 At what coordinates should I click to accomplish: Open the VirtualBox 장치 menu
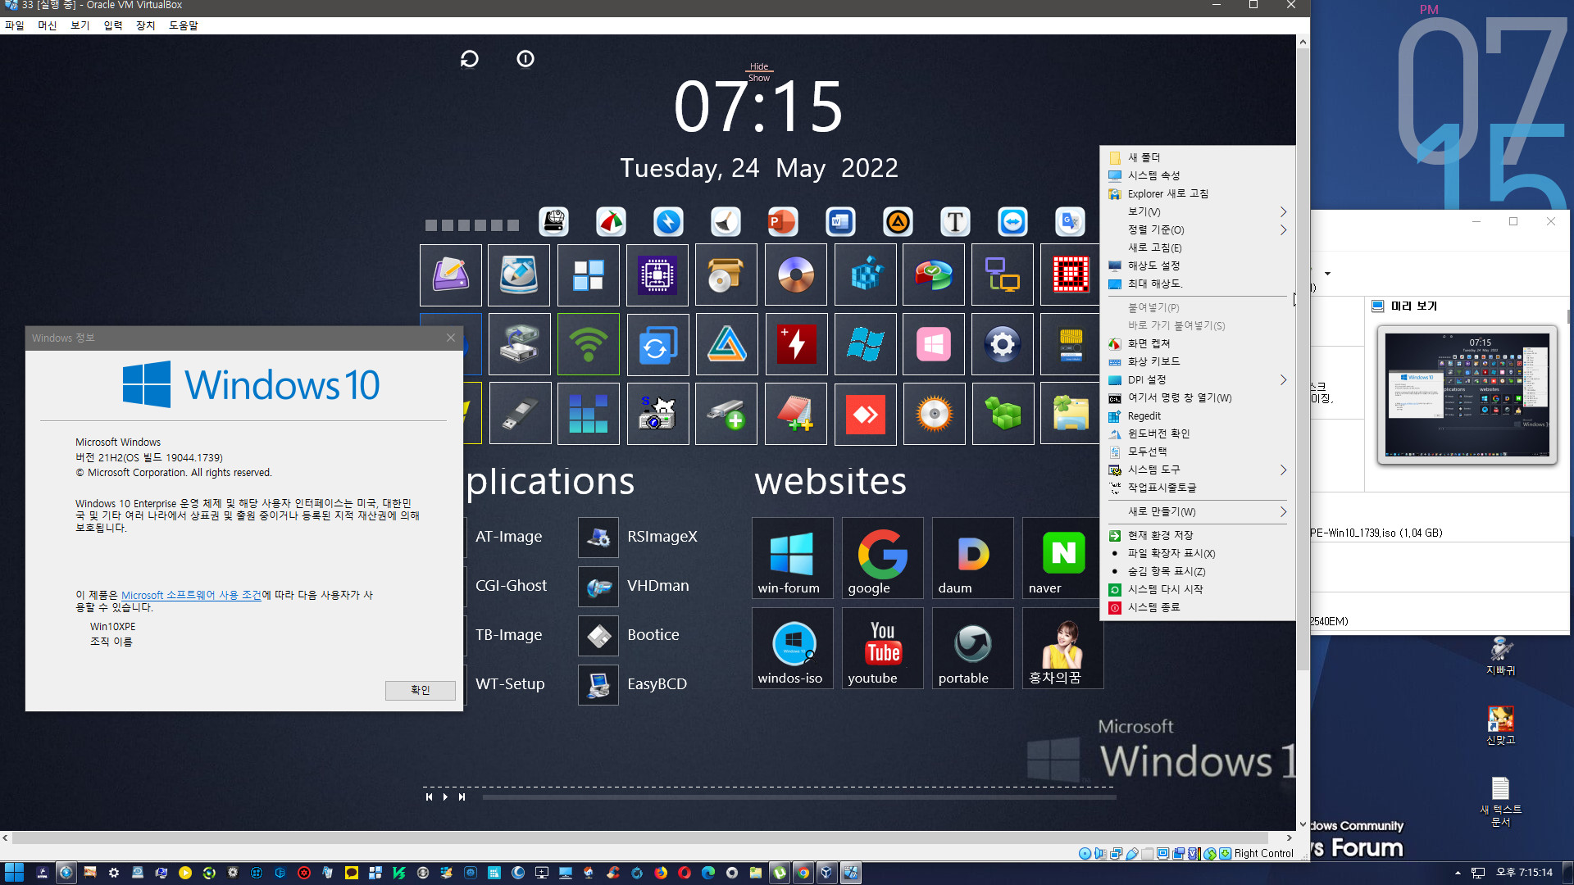coord(145,25)
